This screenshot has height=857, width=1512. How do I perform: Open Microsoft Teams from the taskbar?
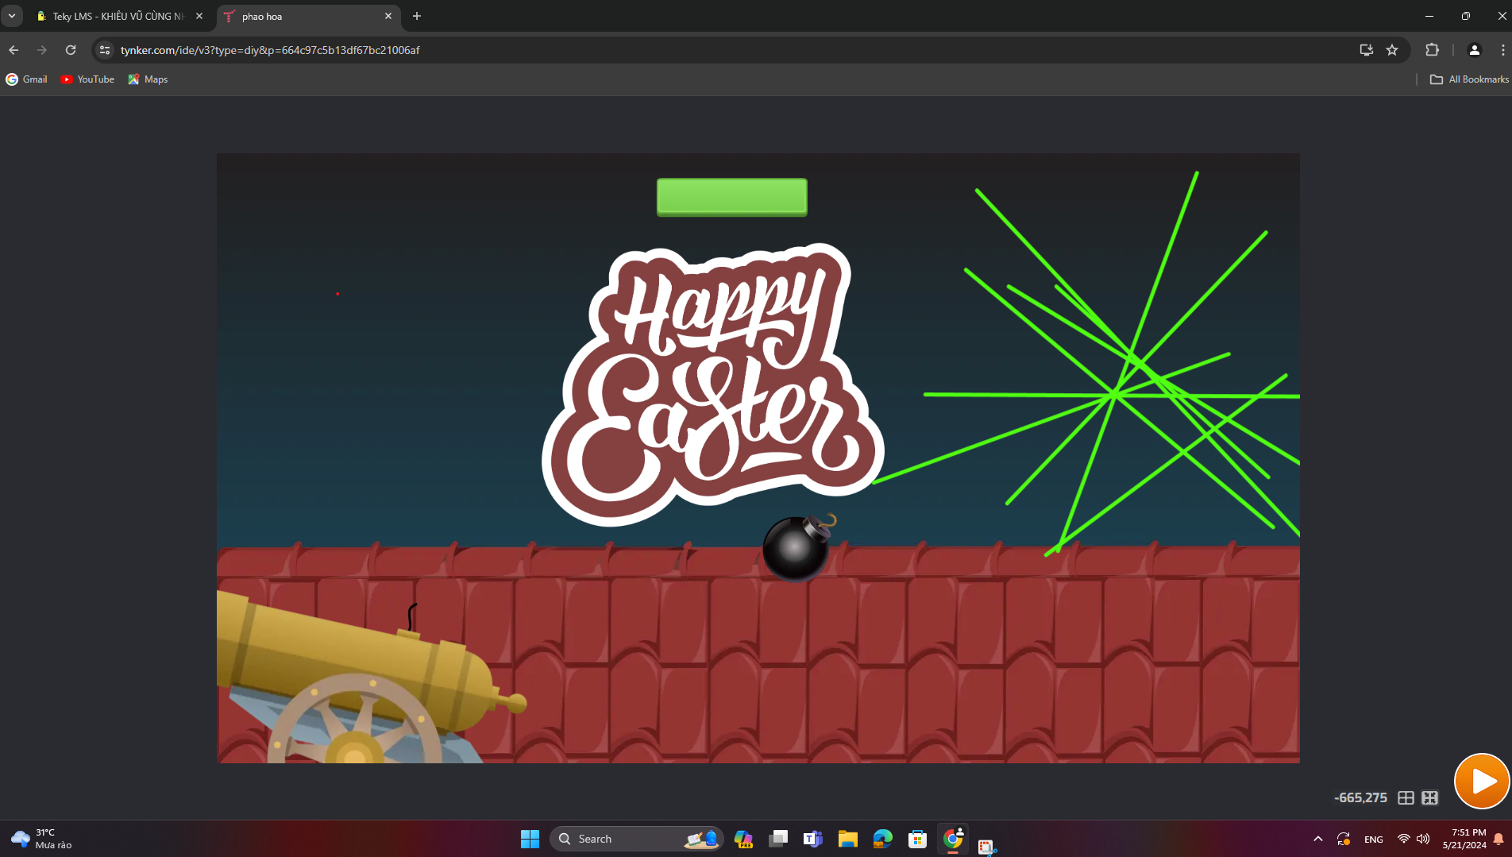click(812, 839)
